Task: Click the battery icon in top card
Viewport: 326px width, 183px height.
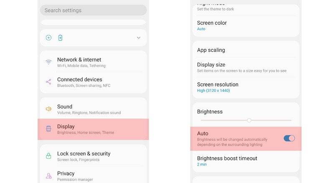Action: click(60, 38)
